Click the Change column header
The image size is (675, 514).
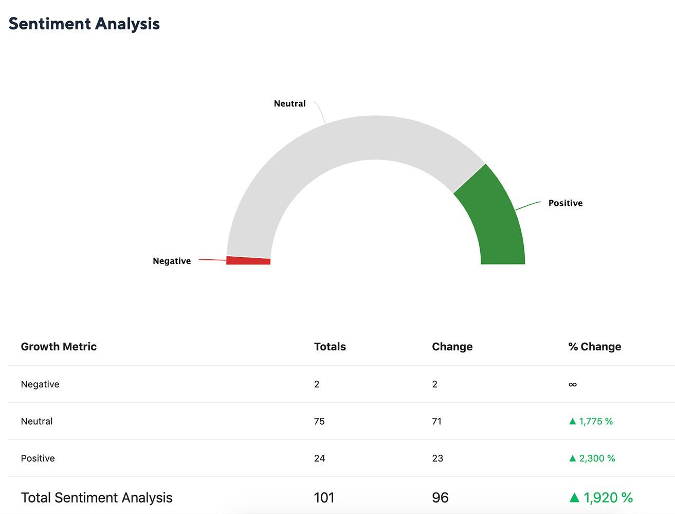(x=452, y=346)
